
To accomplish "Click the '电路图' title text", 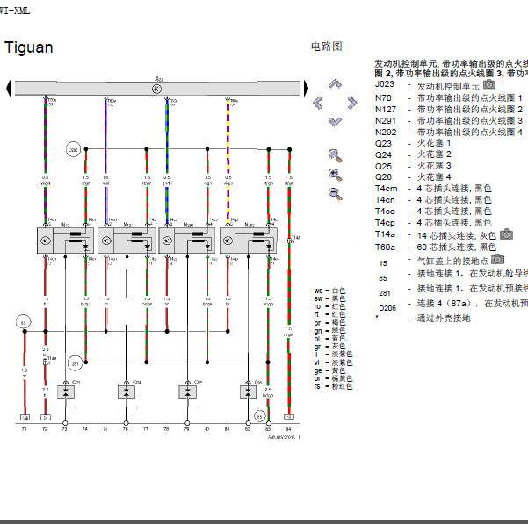I will pyautogui.click(x=327, y=46).
